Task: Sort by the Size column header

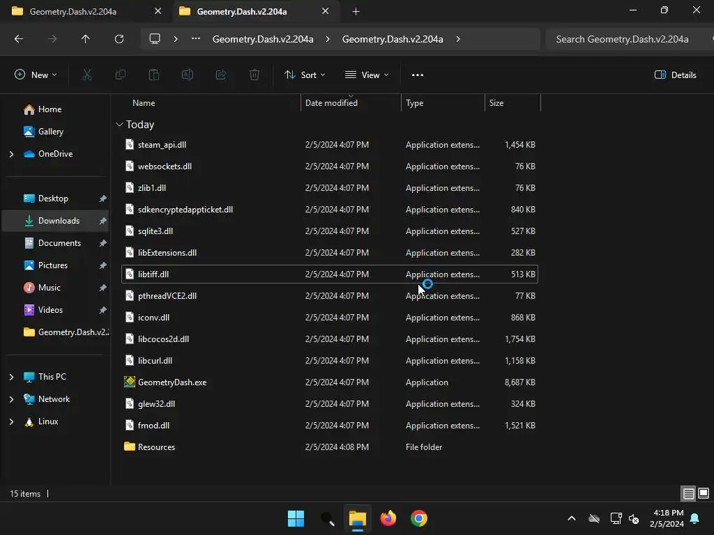Action: (x=496, y=103)
